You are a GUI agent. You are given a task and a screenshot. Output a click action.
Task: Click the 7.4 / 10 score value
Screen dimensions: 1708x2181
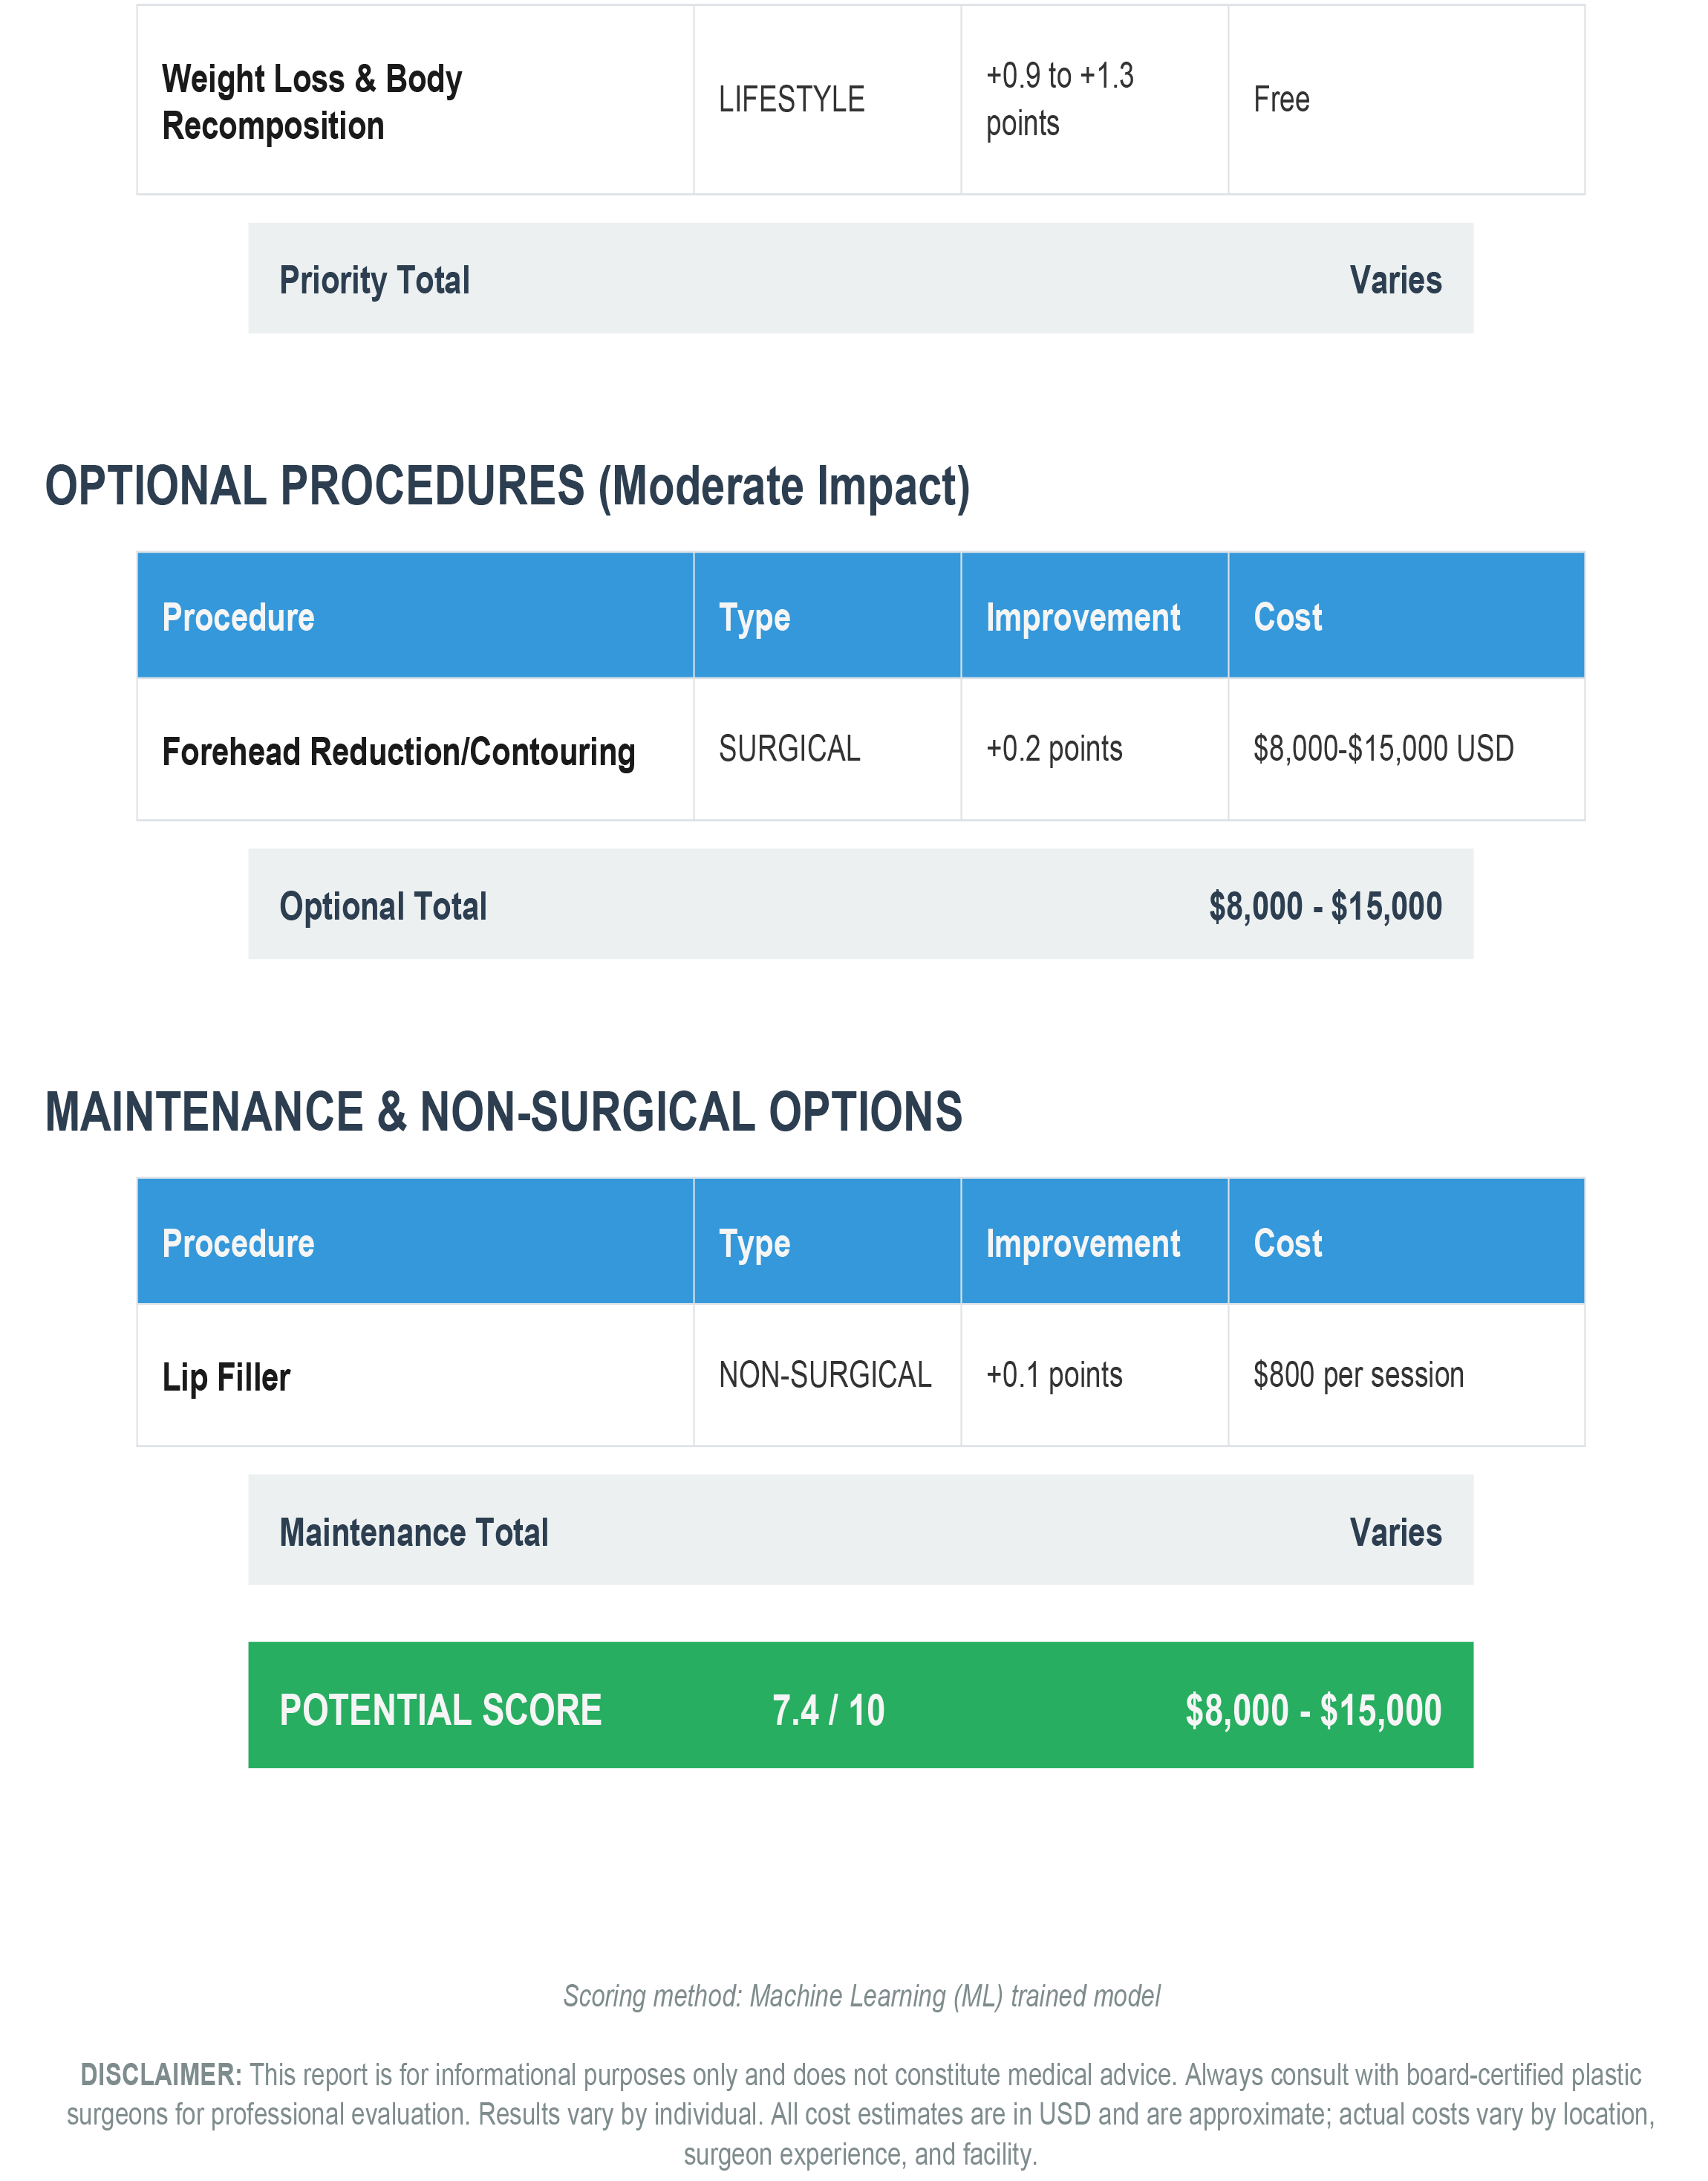click(x=828, y=1710)
